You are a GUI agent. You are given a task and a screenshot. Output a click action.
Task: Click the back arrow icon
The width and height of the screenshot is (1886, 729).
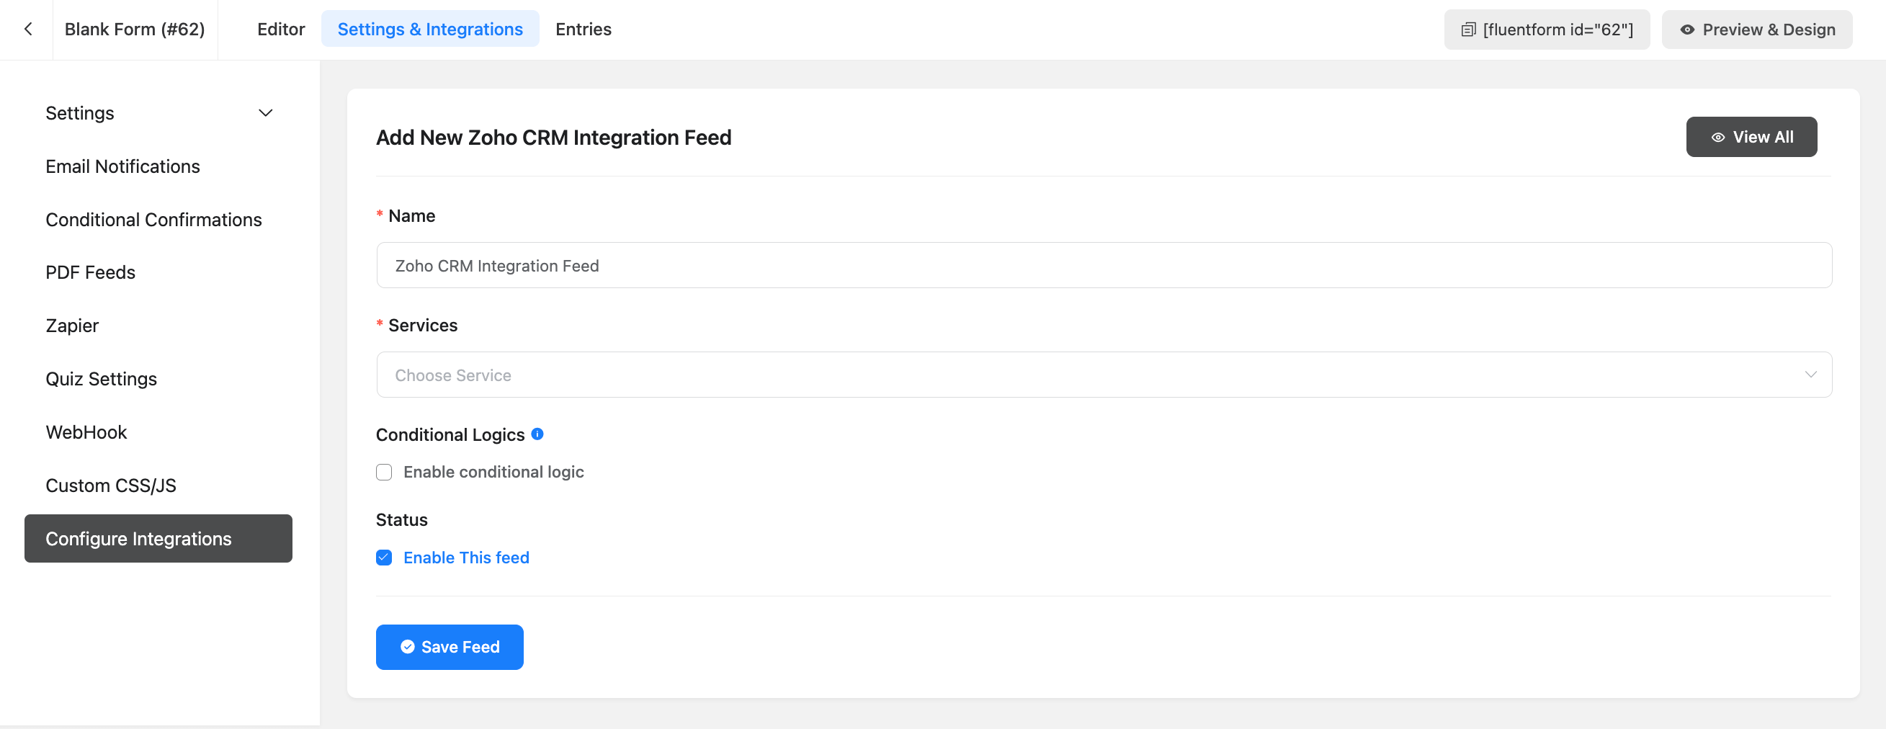28,30
